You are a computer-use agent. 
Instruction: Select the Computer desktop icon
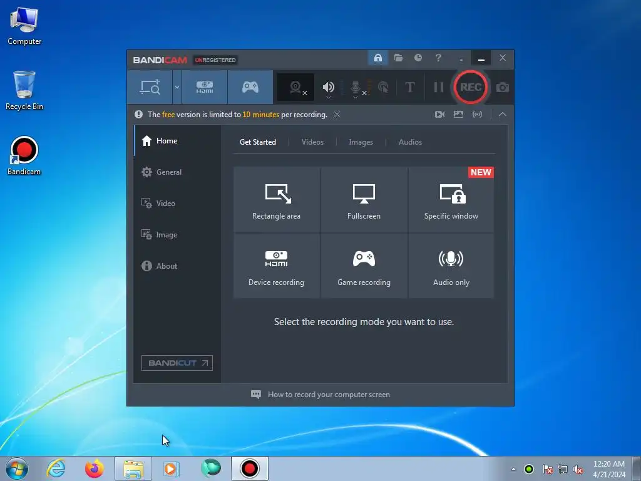24,25
